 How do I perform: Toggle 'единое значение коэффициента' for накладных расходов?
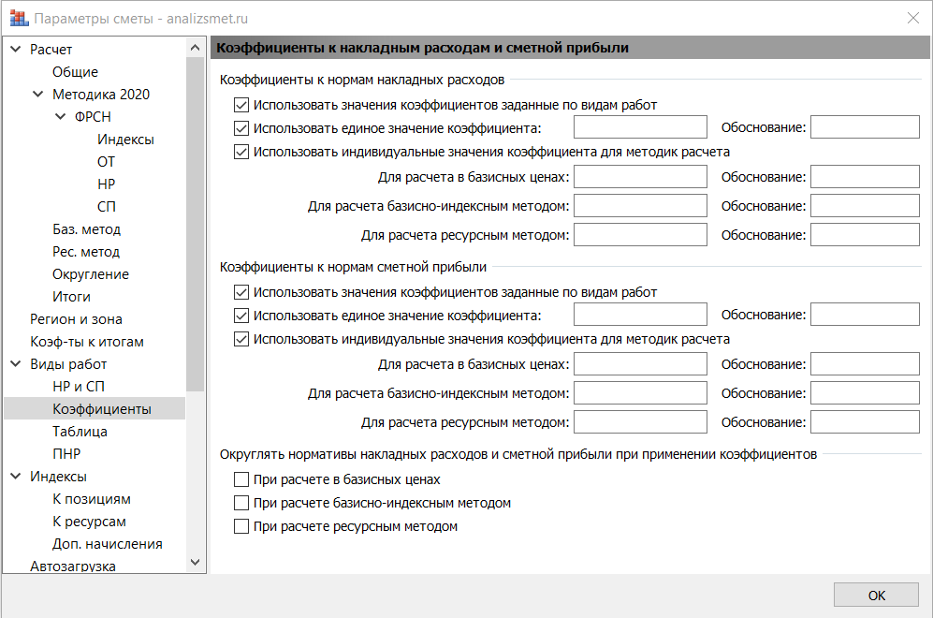click(241, 128)
